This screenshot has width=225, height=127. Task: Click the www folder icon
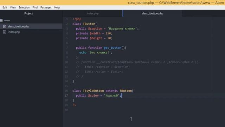(1, 20)
